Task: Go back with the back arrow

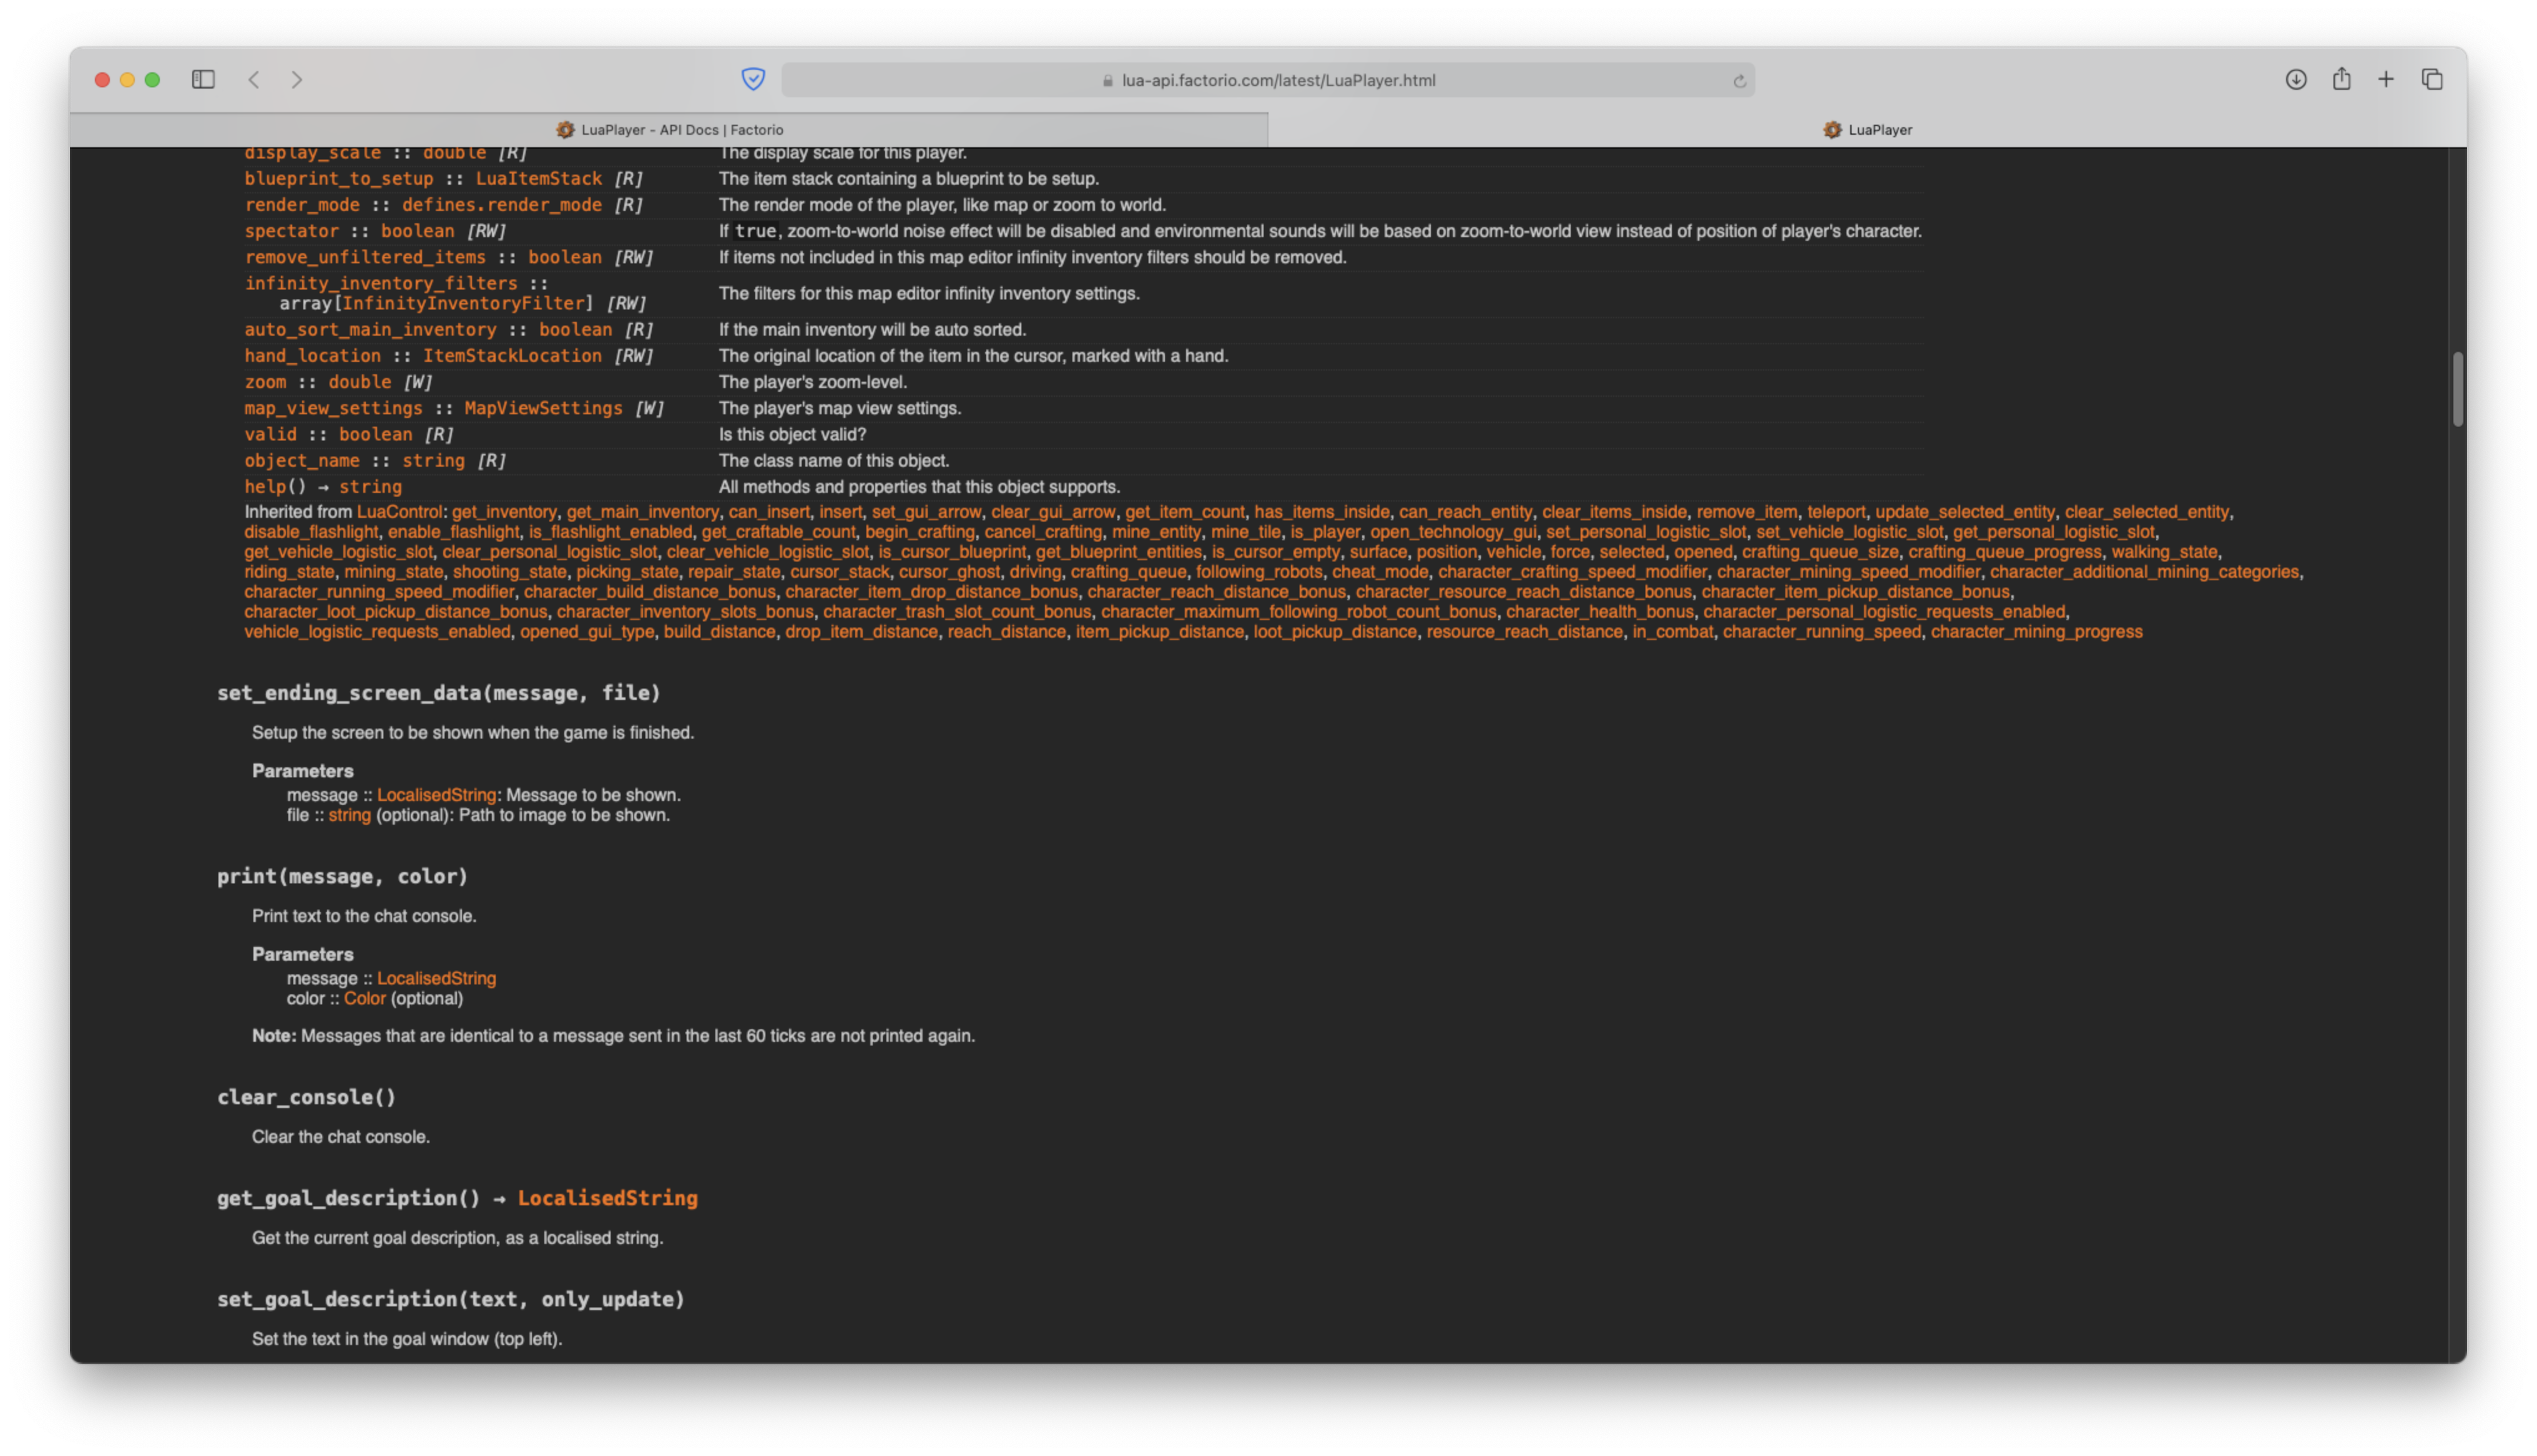Action: pyautogui.click(x=254, y=79)
